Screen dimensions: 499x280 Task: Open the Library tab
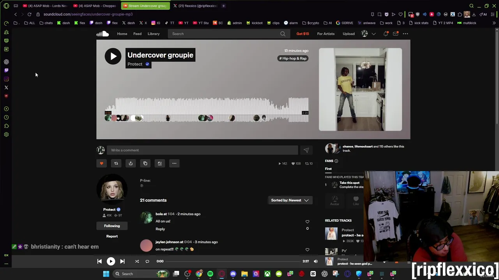(x=154, y=34)
